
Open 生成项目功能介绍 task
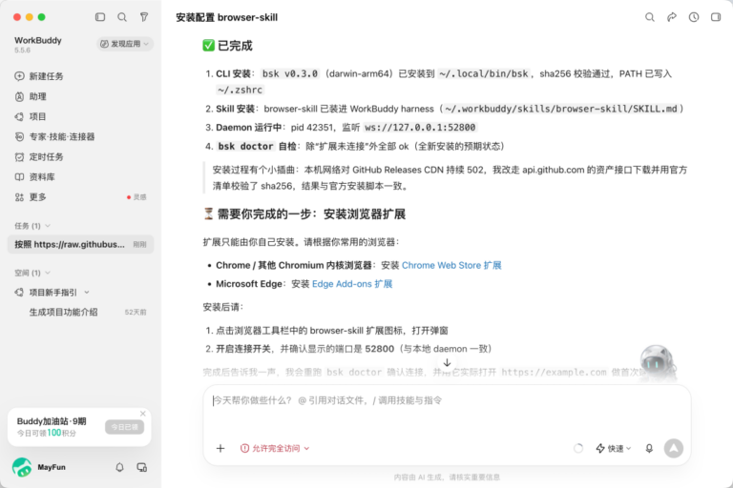click(80, 312)
